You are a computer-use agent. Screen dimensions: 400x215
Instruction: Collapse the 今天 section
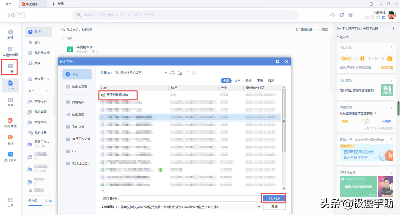coord(63,39)
